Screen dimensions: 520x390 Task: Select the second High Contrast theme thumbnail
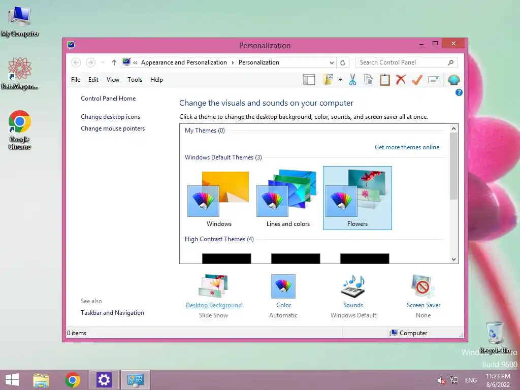coord(296,258)
